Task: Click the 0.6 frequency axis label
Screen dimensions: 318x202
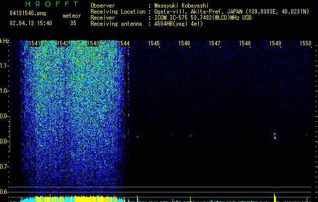Action: 4,192
